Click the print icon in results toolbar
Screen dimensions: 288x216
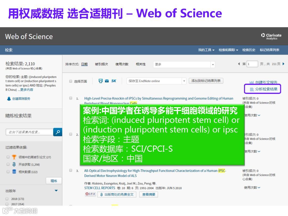101,81
